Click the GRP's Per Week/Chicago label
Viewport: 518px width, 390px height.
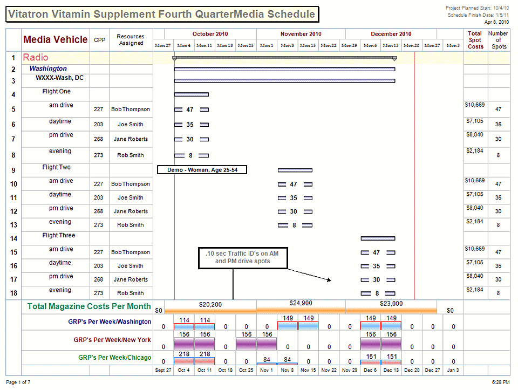(x=114, y=358)
